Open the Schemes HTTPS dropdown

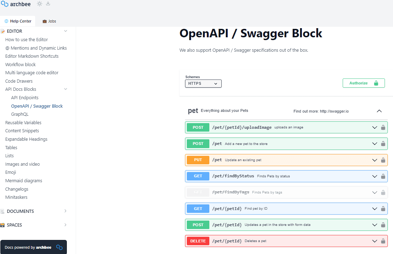point(203,83)
